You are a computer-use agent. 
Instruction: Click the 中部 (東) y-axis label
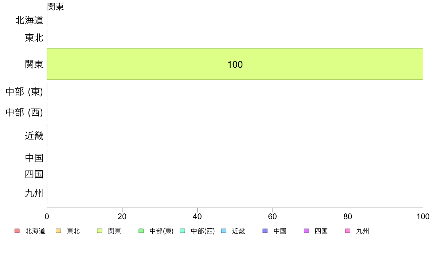tap(24, 91)
